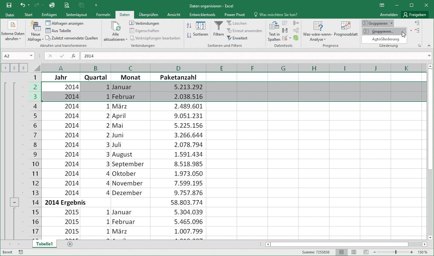The width and height of the screenshot is (434, 256).
Task: Choose AutoGliederung from the dropdown menu
Action: point(386,39)
